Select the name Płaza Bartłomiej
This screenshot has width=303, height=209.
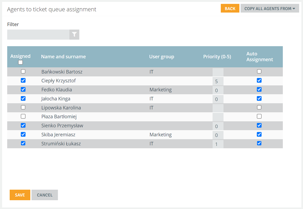tap(59, 117)
